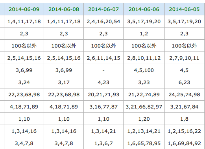
Task: Select cell 2,5,14,15,16 under 2014-06-09
Action: pyautogui.click(x=24, y=58)
